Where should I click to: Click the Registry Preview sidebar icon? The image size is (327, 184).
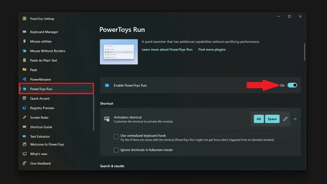coord(24,108)
